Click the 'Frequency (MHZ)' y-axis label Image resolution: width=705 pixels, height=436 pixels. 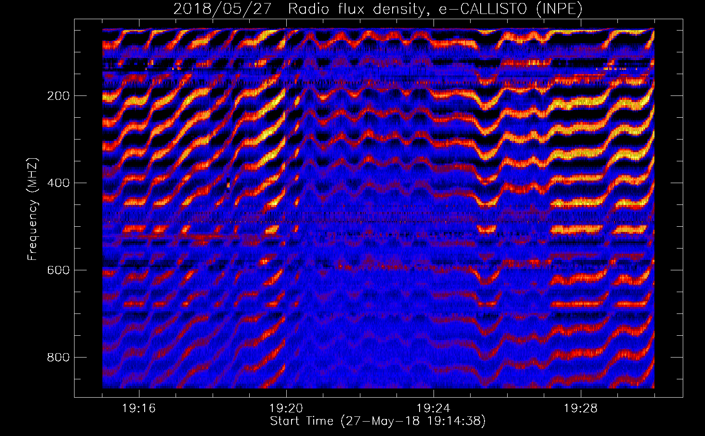[33, 209]
